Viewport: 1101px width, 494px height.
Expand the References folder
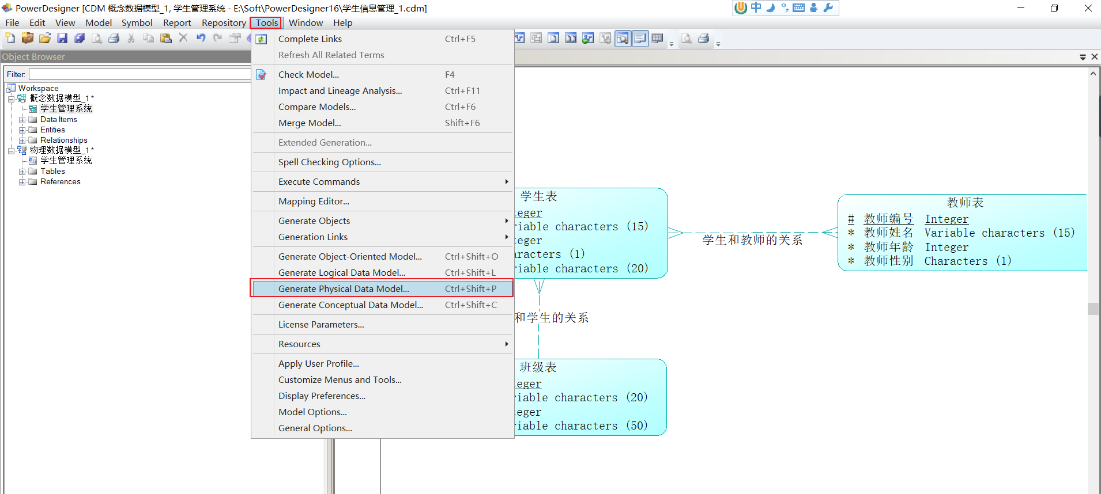(22, 182)
